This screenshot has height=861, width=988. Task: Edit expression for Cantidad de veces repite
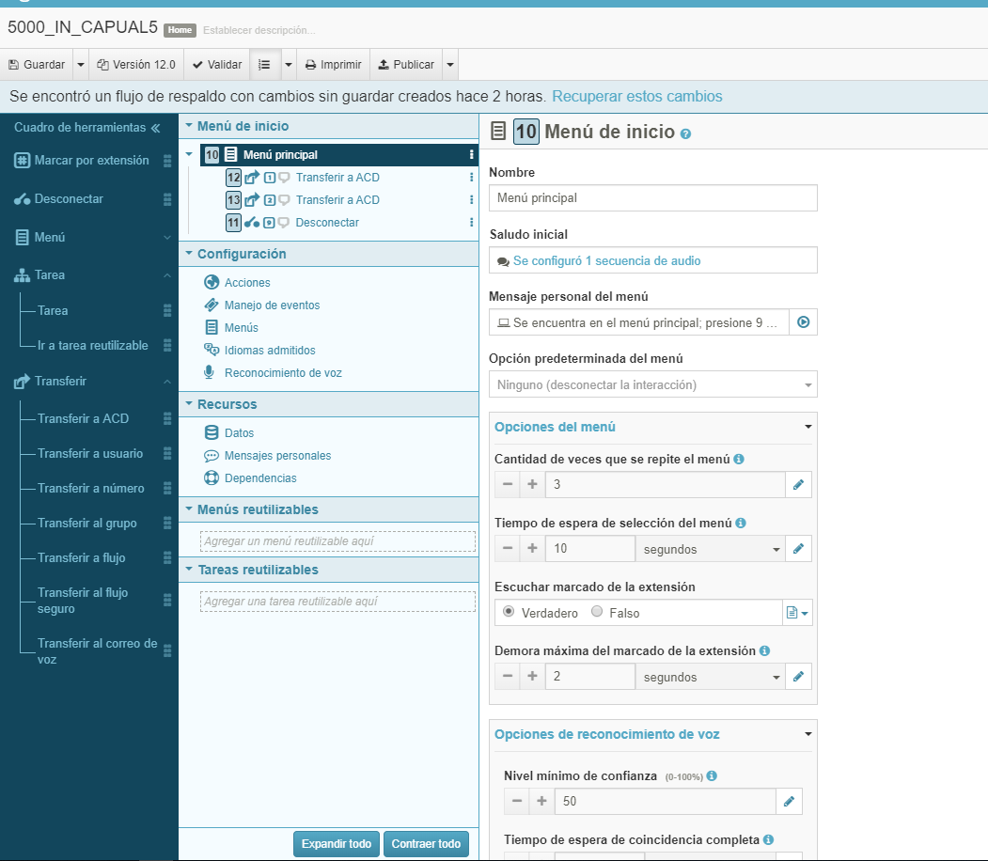coord(798,484)
